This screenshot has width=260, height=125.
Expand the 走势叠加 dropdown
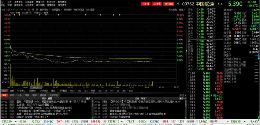pos(57,9)
